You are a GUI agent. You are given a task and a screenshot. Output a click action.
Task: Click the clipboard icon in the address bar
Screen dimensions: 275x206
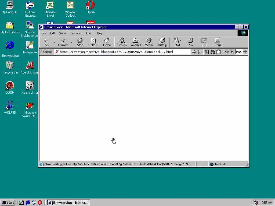click(219, 52)
